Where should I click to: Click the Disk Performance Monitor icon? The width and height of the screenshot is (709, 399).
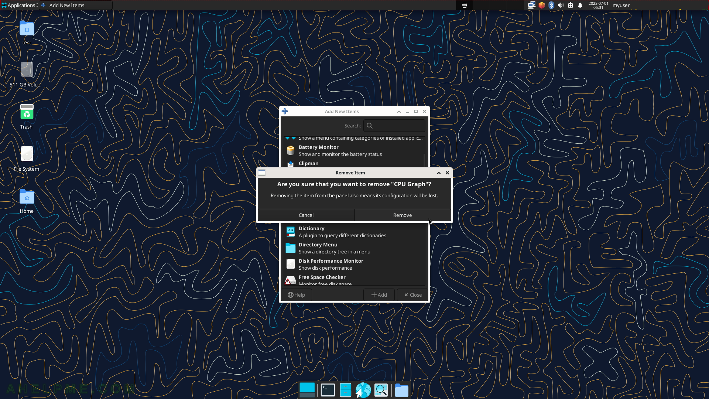point(291,264)
